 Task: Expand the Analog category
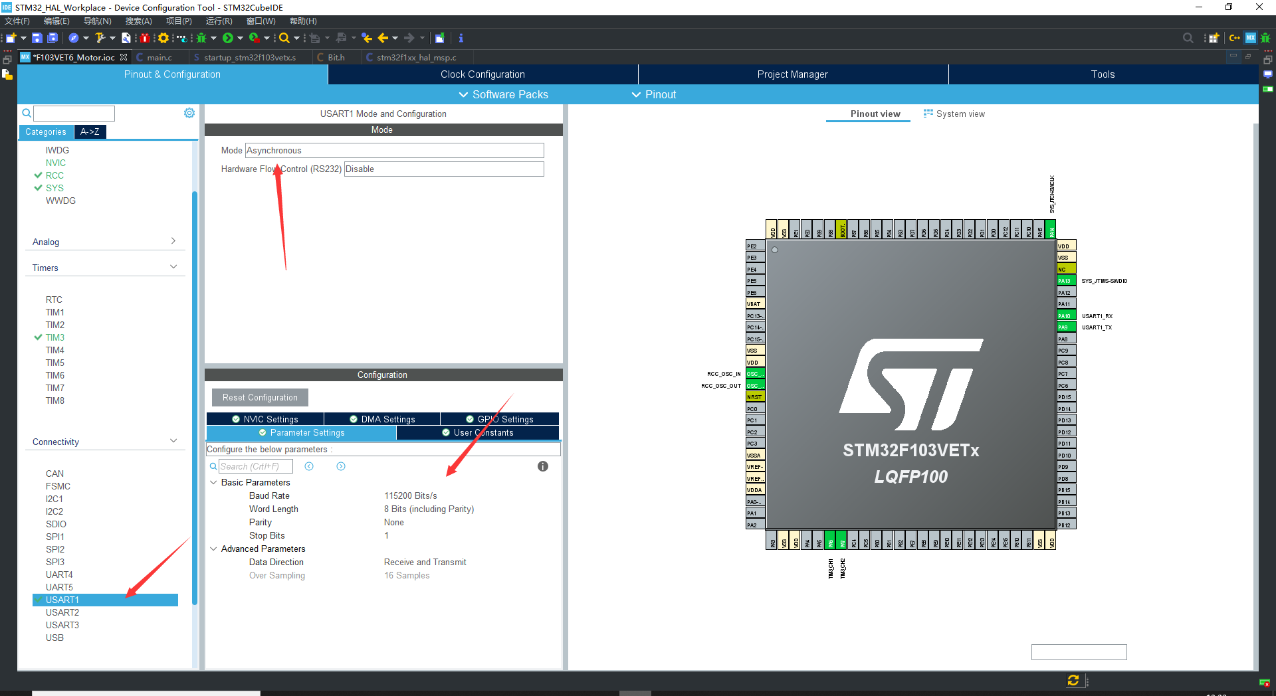pyautogui.click(x=105, y=242)
